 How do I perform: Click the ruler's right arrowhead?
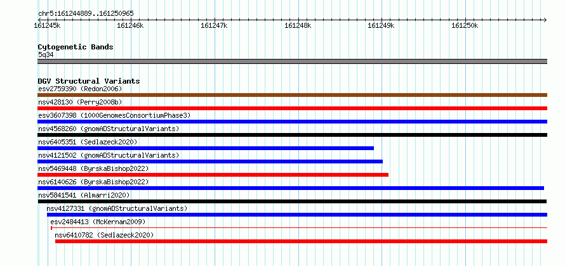pos(545,20)
